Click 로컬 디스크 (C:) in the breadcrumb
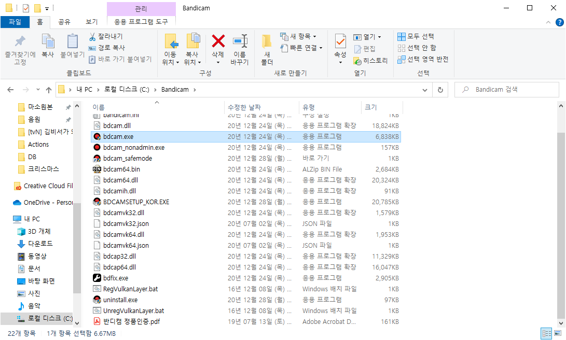 point(127,90)
